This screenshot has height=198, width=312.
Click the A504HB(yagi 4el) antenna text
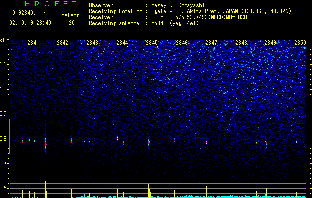coord(175,23)
